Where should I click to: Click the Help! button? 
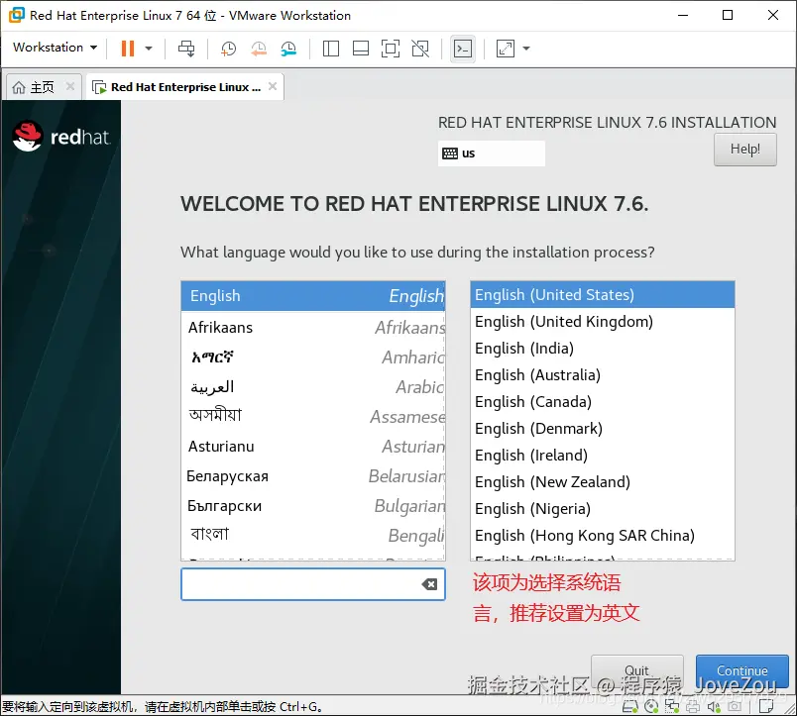click(744, 149)
